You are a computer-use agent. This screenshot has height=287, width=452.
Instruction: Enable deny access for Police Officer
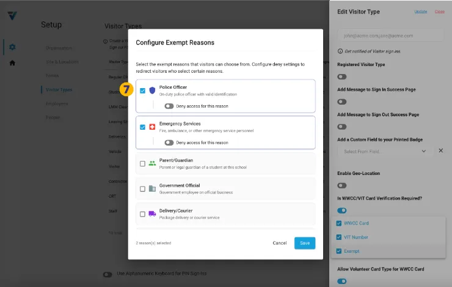[x=169, y=106]
